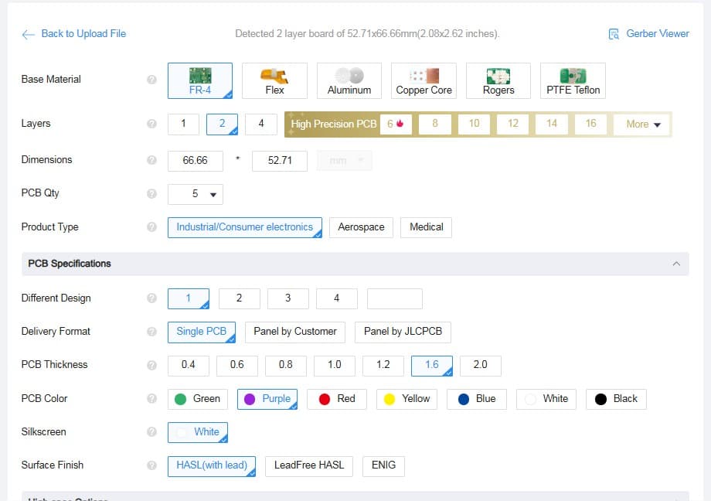Select 4 layers option

click(261, 124)
